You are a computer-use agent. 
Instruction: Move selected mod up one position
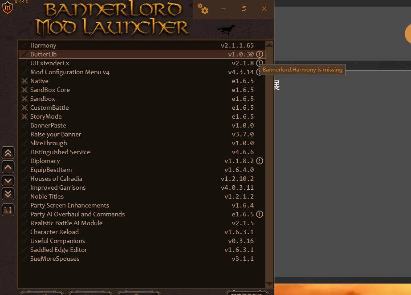click(8, 167)
